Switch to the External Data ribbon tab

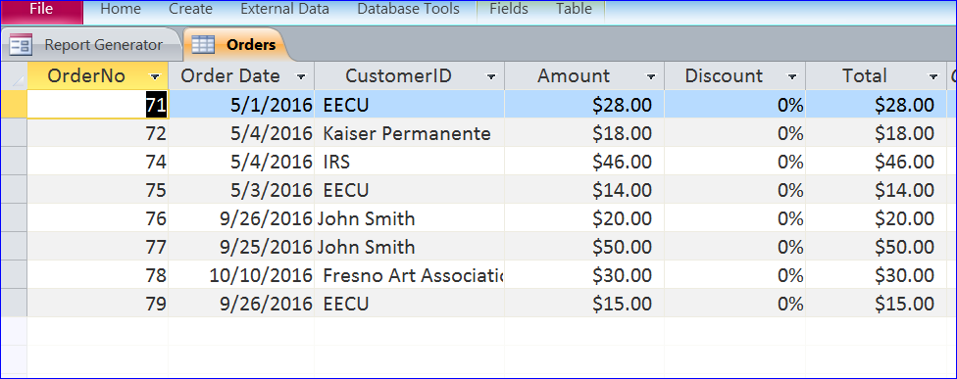click(x=285, y=9)
